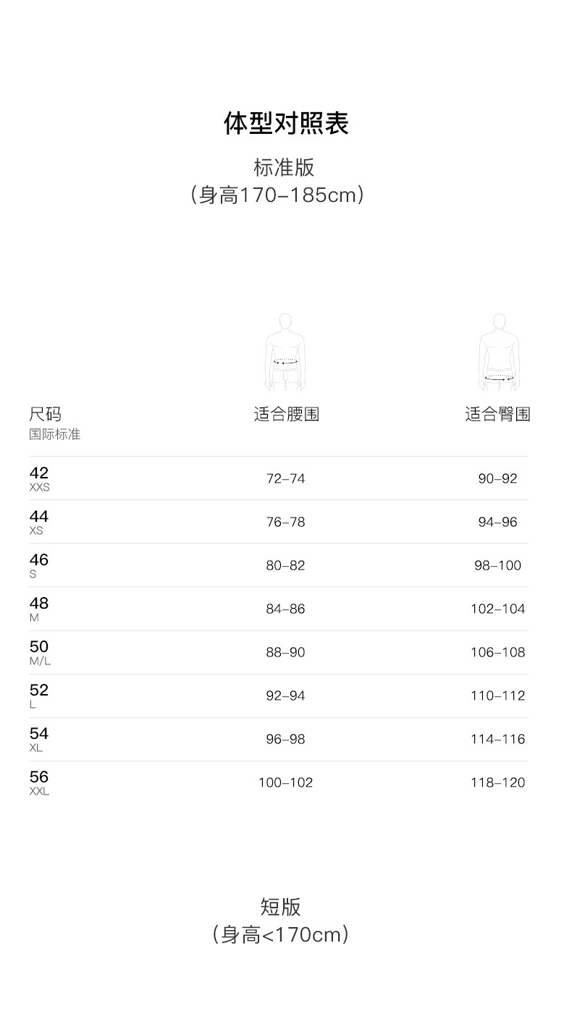The width and height of the screenshot is (572, 1027).
Task: Select size 44 XS row label
Action: coord(38,521)
